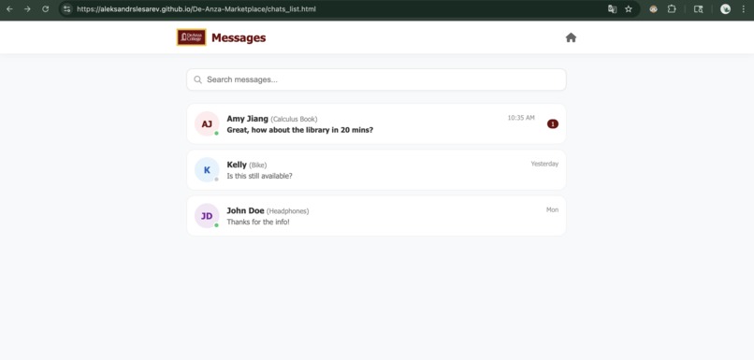Click "Thanks for the info!" message

[x=258, y=222]
